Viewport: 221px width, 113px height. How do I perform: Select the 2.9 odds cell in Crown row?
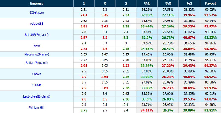click(x=84, y=77)
